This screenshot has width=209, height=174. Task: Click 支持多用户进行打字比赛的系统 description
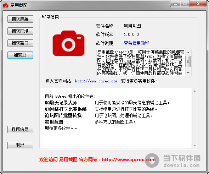coord(126,109)
